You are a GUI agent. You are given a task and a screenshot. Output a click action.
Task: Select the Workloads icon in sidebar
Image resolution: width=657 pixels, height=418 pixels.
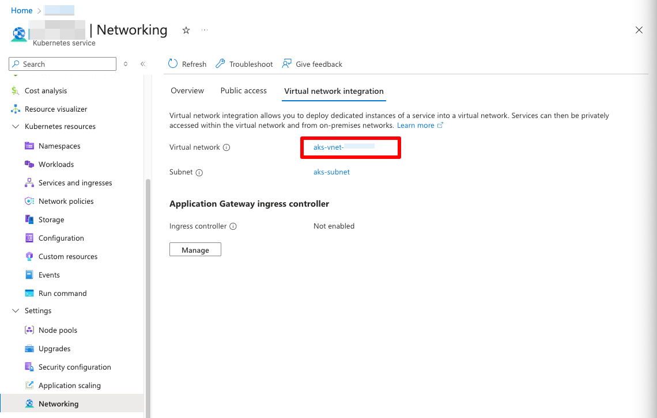point(30,164)
